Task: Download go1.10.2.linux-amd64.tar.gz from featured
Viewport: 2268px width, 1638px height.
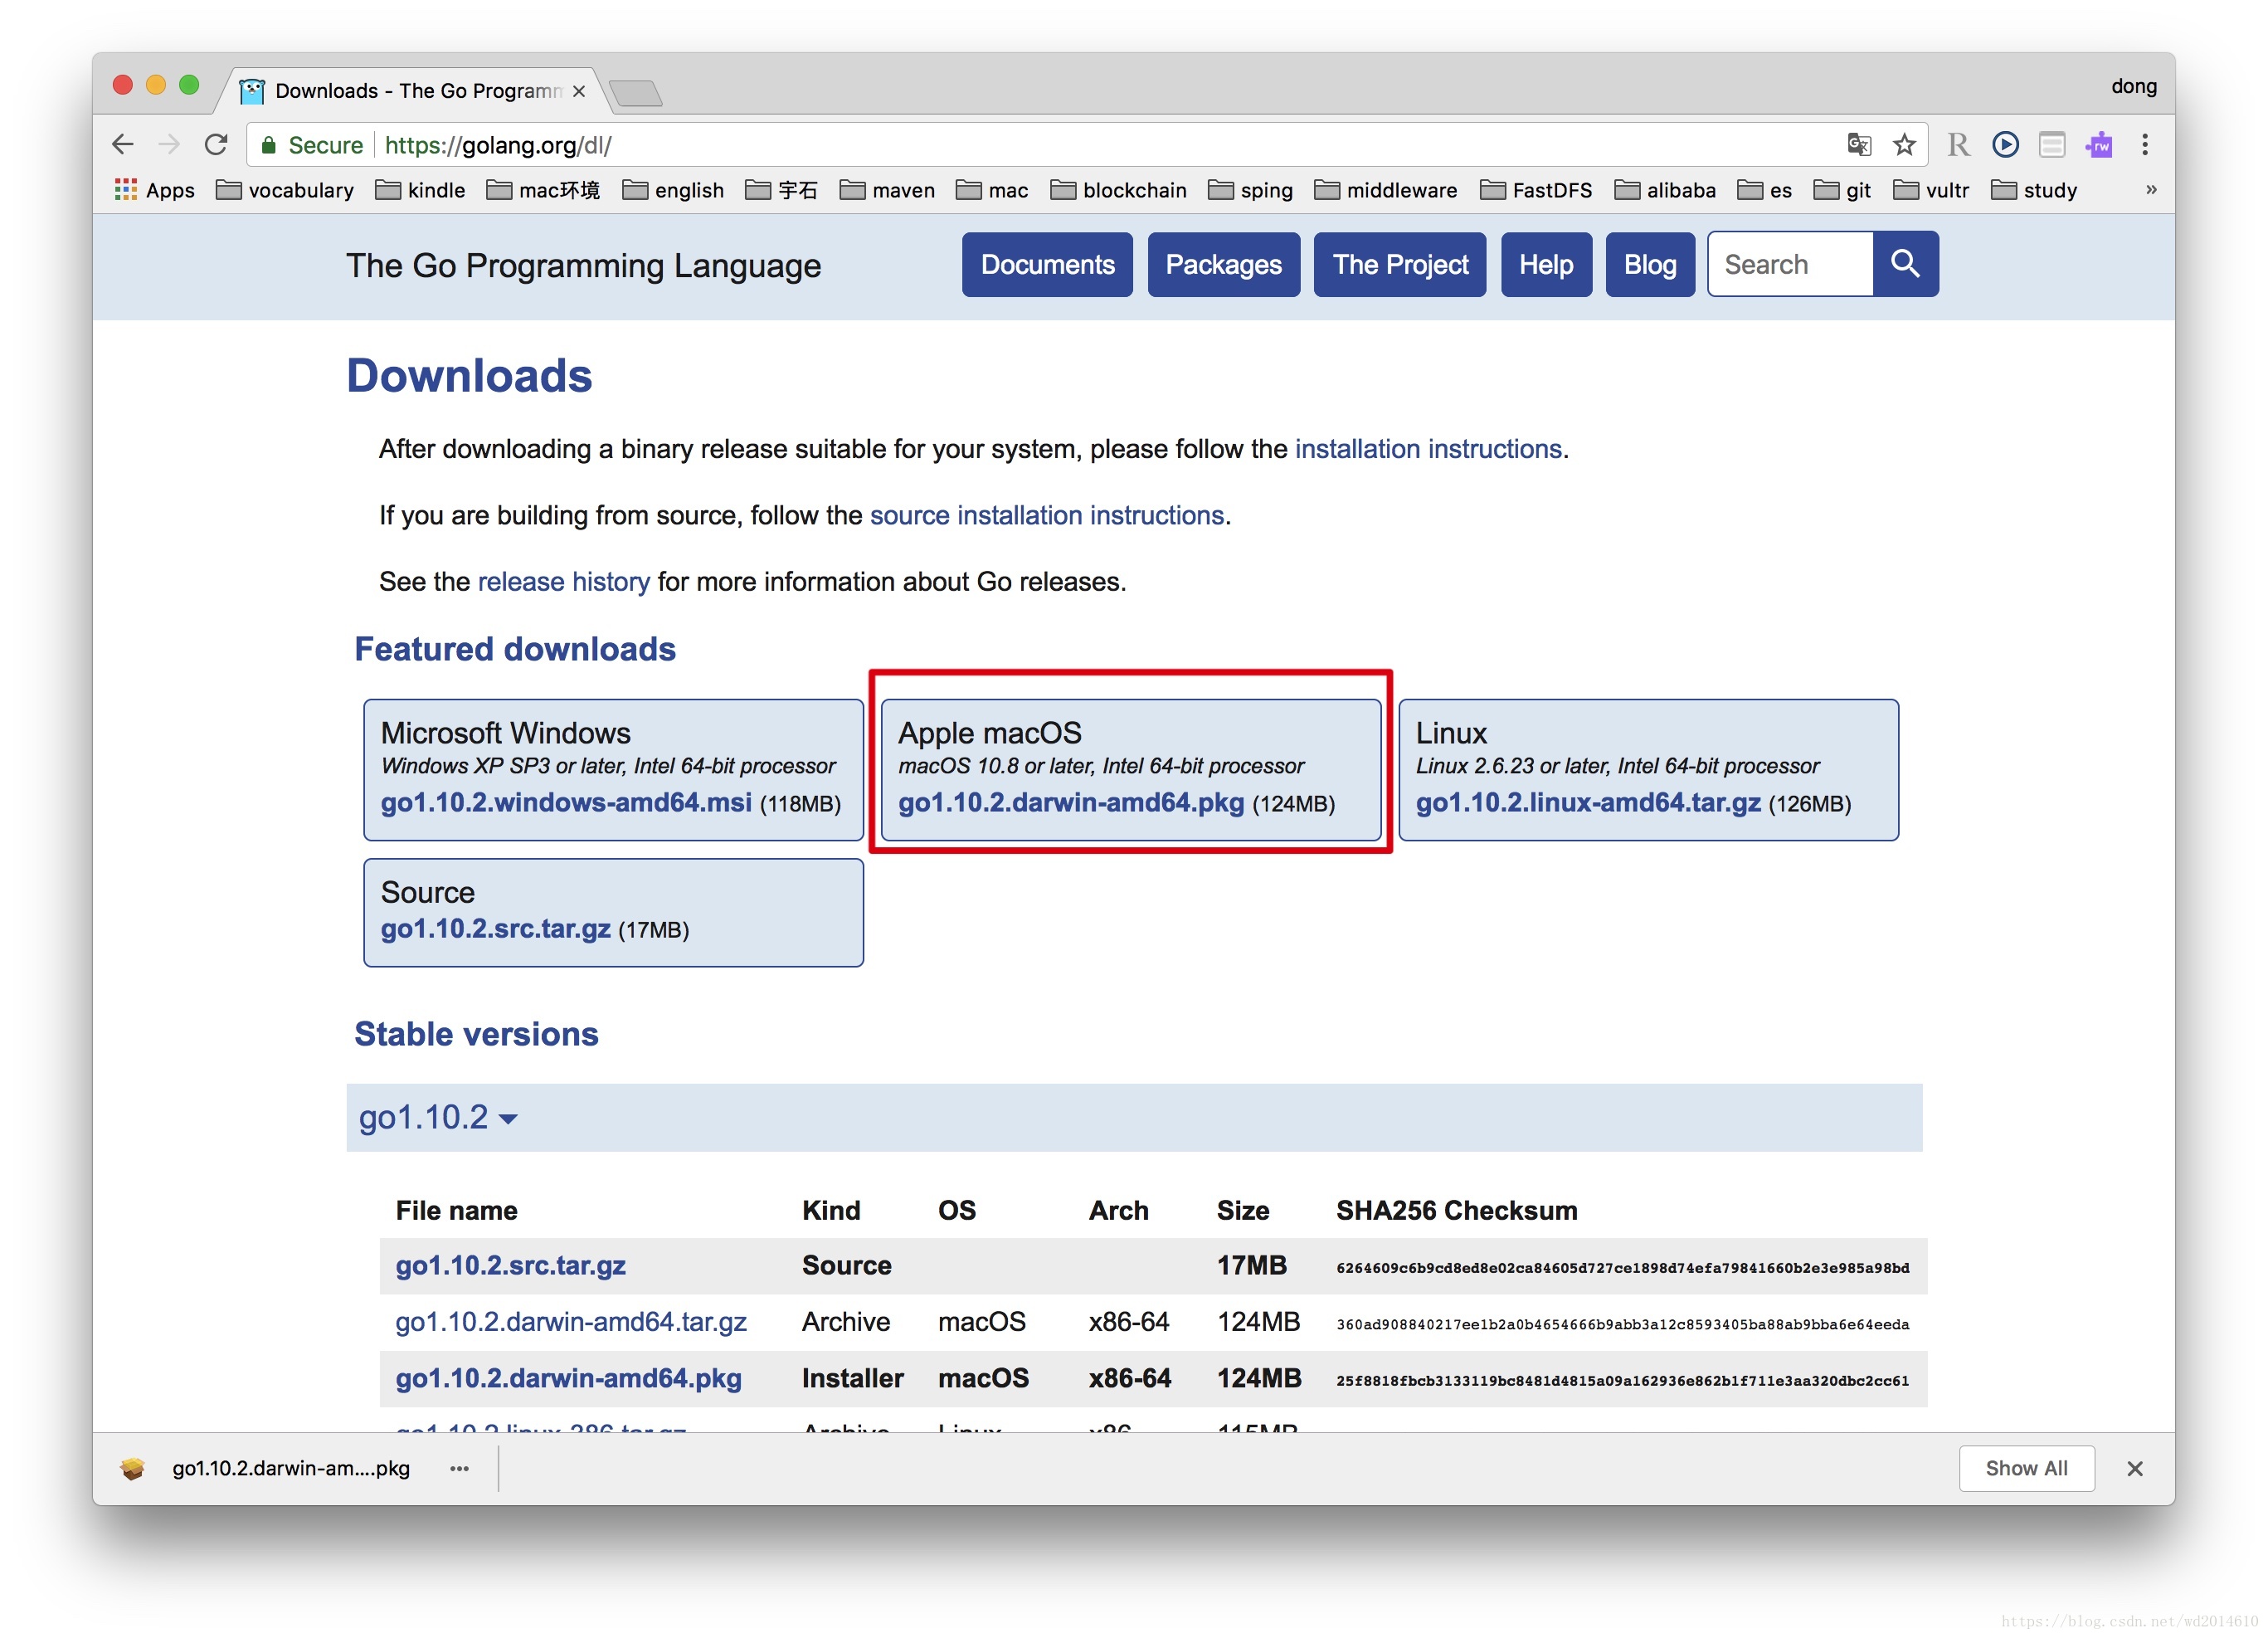Action: 1588,802
